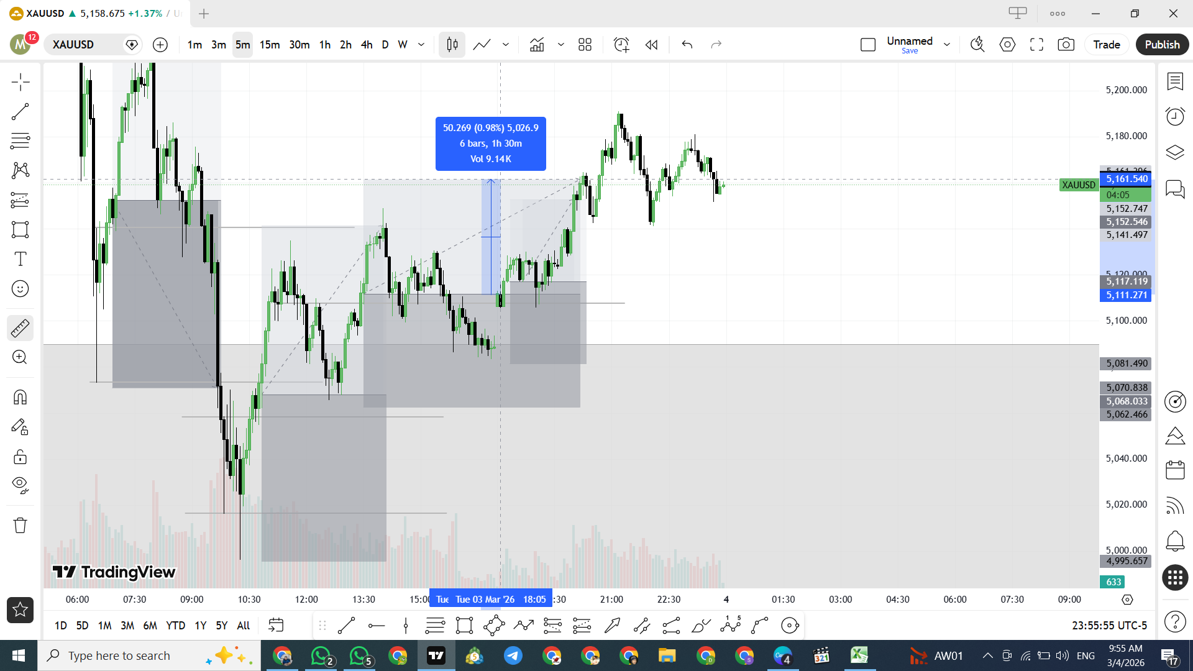Start Bar Replay mode

coord(651,45)
